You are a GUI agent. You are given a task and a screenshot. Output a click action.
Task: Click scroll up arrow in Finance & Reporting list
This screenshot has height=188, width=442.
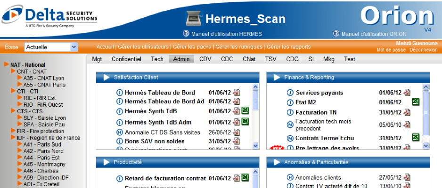click(426, 87)
